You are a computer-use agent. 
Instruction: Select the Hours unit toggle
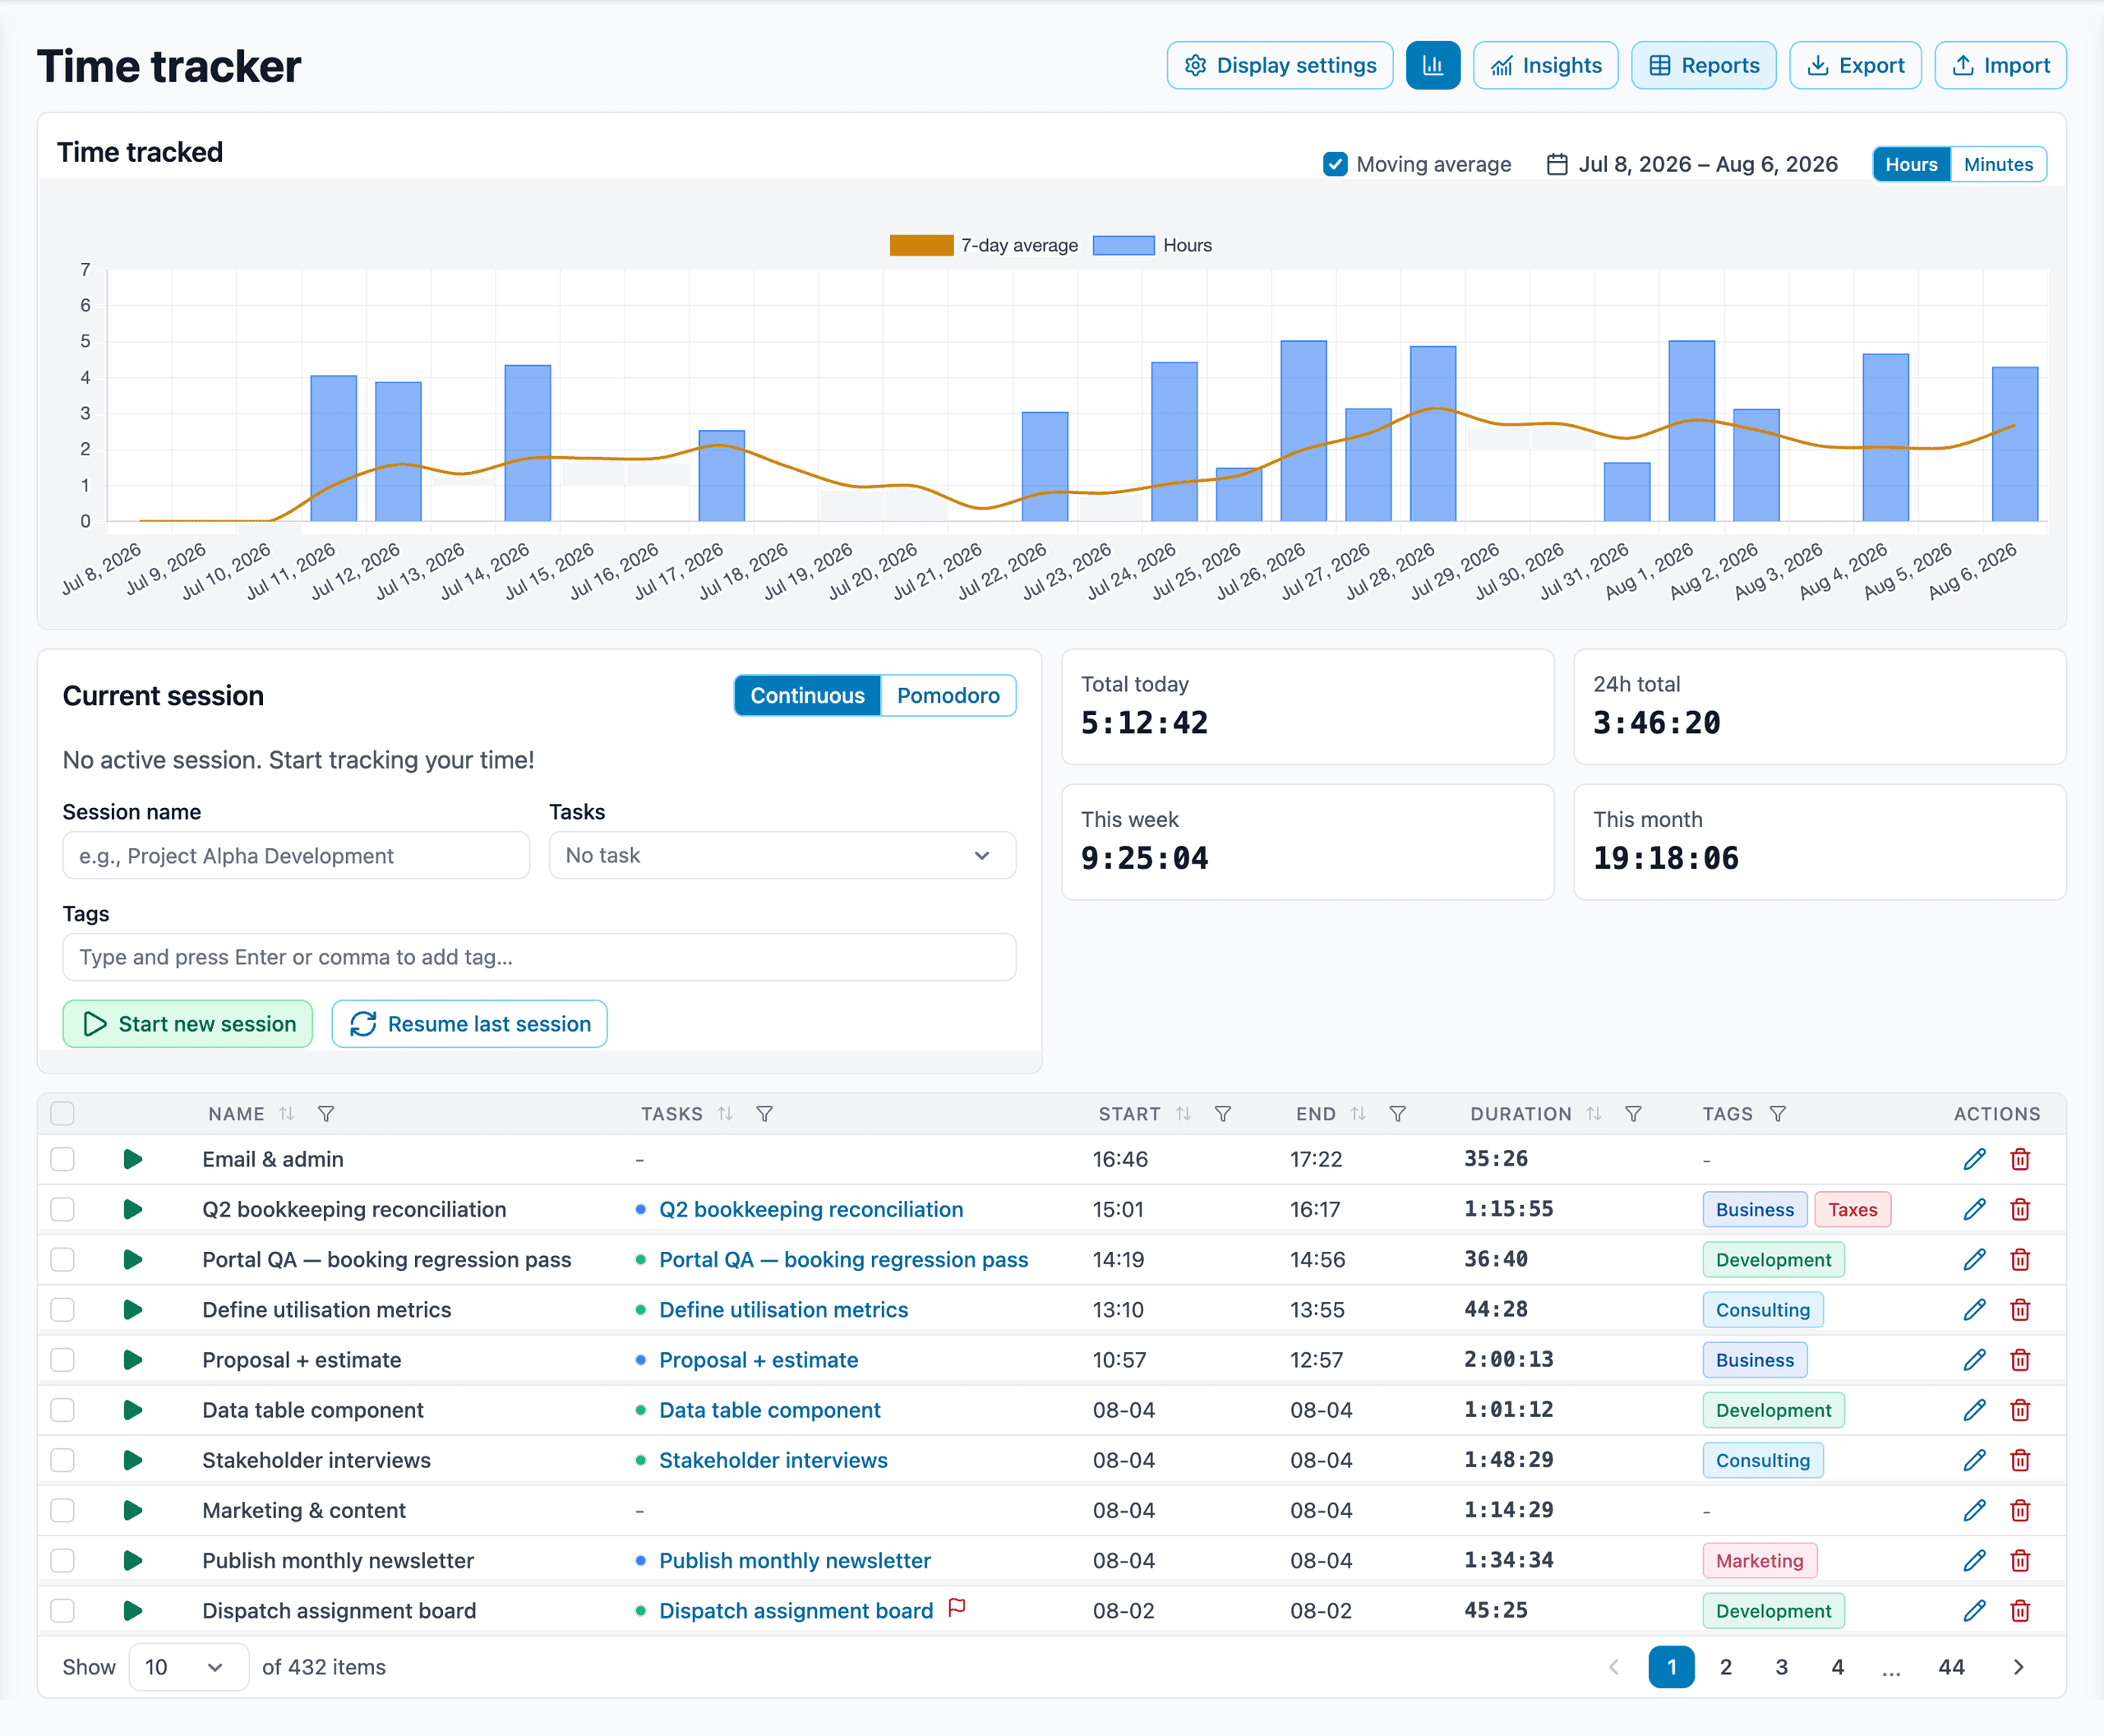pyautogui.click(x=1911, y=164)
